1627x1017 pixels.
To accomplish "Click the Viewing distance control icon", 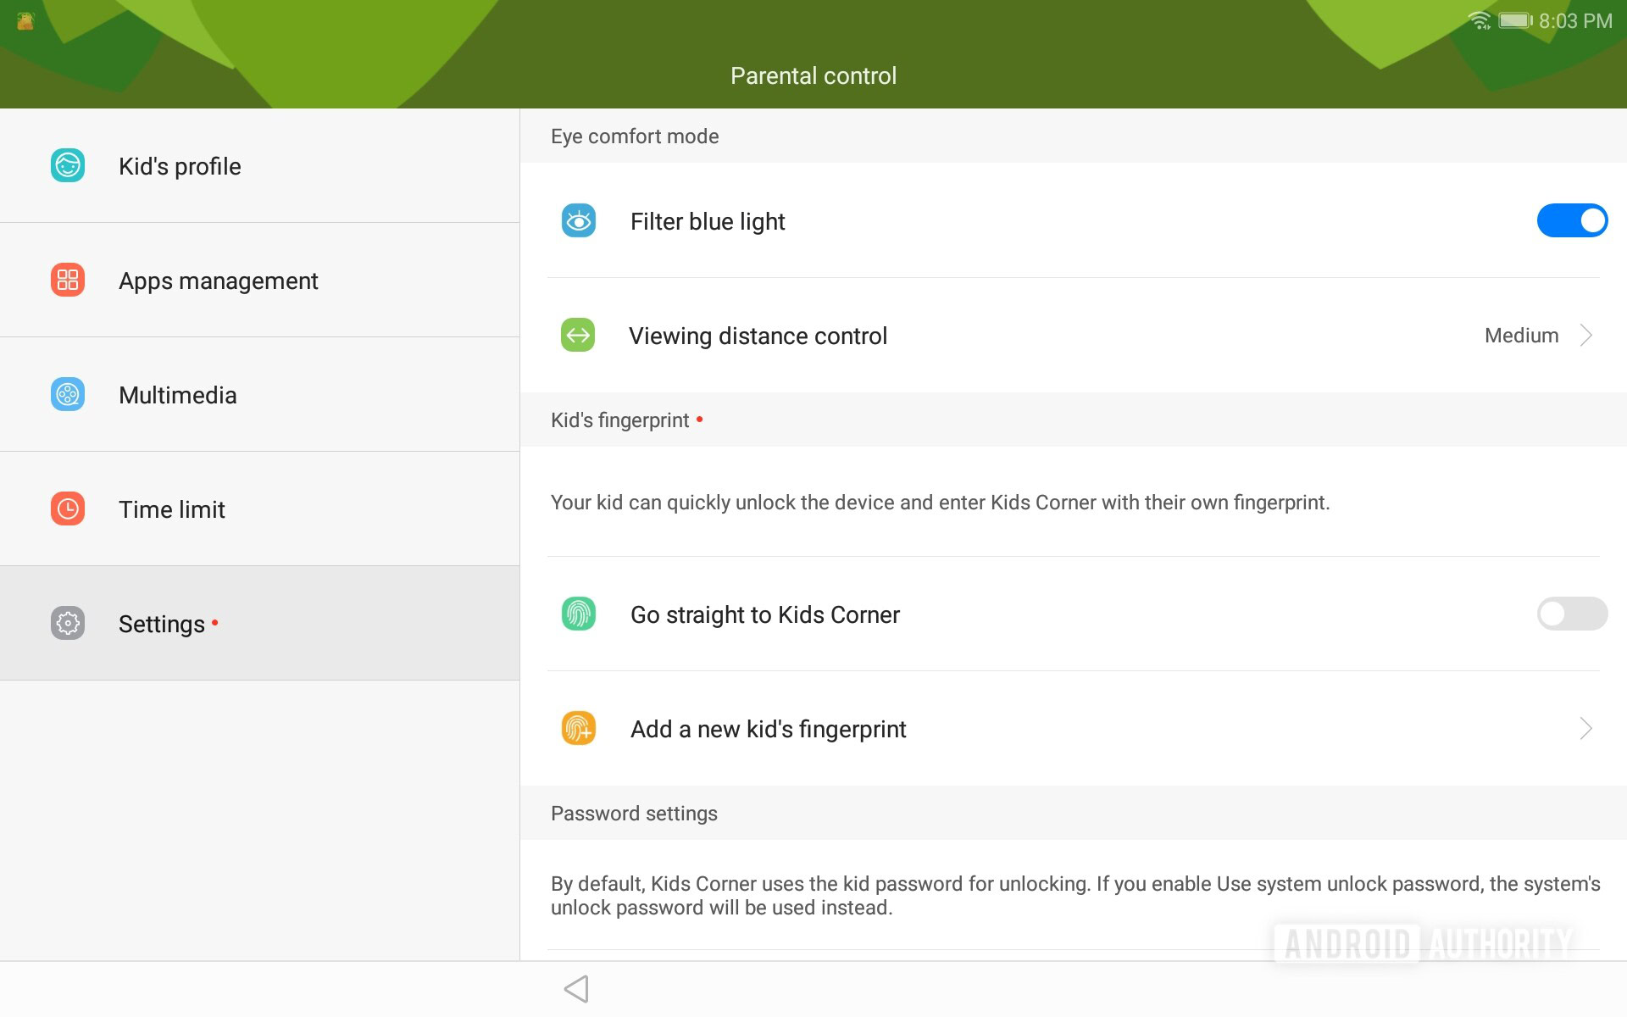I will coord(579,336).
